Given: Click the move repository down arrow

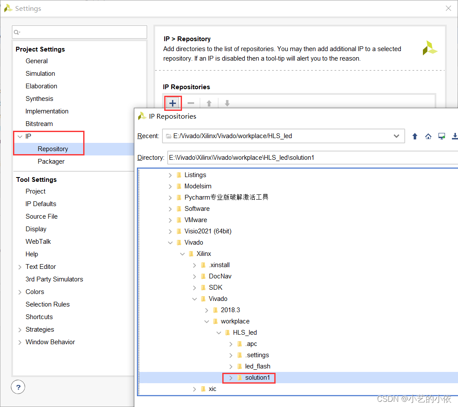Looking at the screenshot, I should click(227, 103).
